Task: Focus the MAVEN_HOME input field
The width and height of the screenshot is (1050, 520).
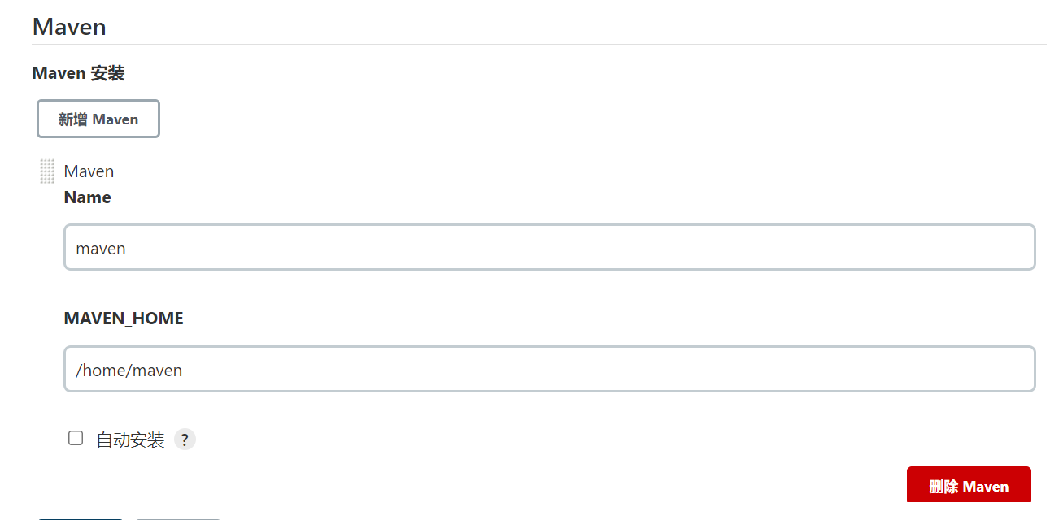Action: tap(550, 369)
